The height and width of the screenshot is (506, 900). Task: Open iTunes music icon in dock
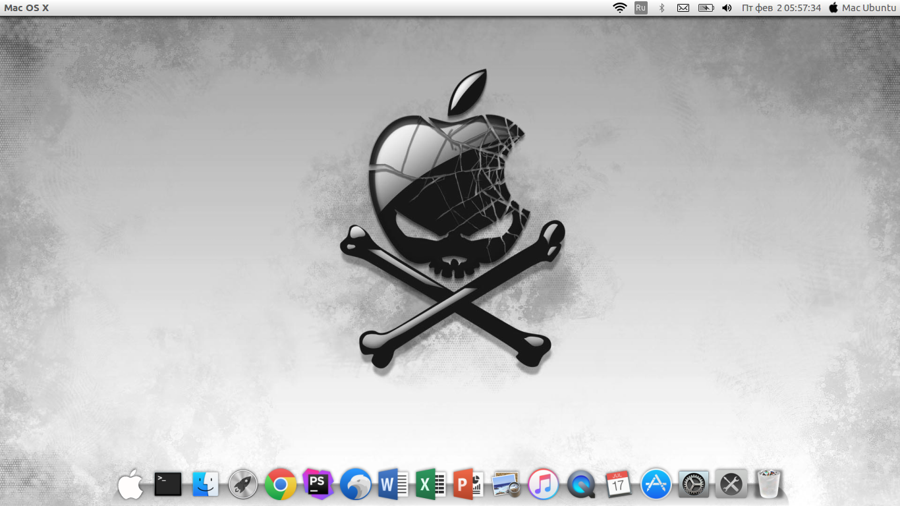(544, 485)
